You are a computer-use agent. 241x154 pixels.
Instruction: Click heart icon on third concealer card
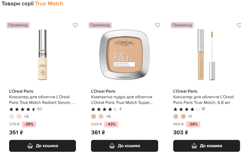239,25
